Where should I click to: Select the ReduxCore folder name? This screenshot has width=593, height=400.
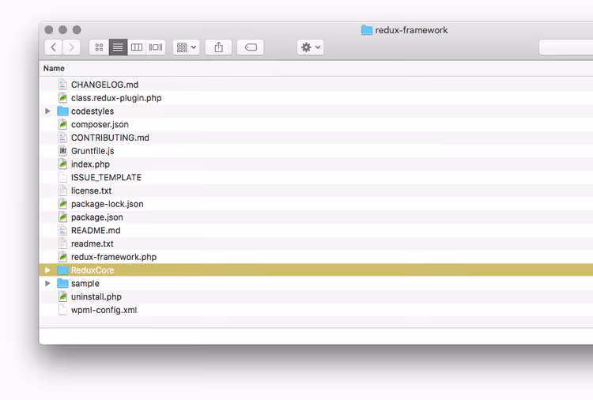point(93,270)
